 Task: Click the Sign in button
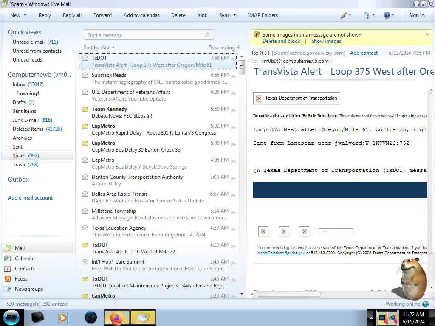pos(416,15)
